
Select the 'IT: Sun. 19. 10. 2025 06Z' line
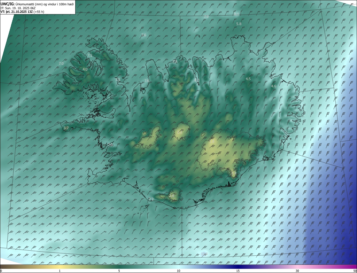(18, 8)
